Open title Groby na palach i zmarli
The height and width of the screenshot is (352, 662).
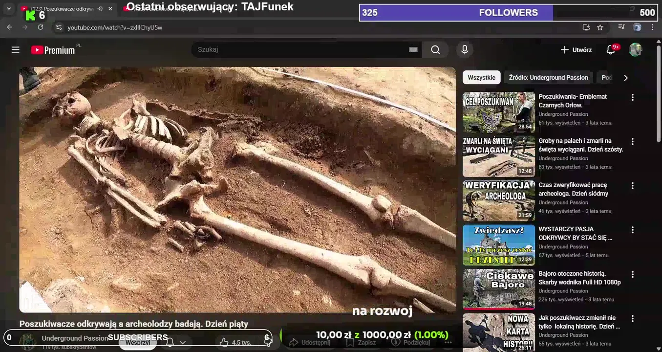(581, 145)
